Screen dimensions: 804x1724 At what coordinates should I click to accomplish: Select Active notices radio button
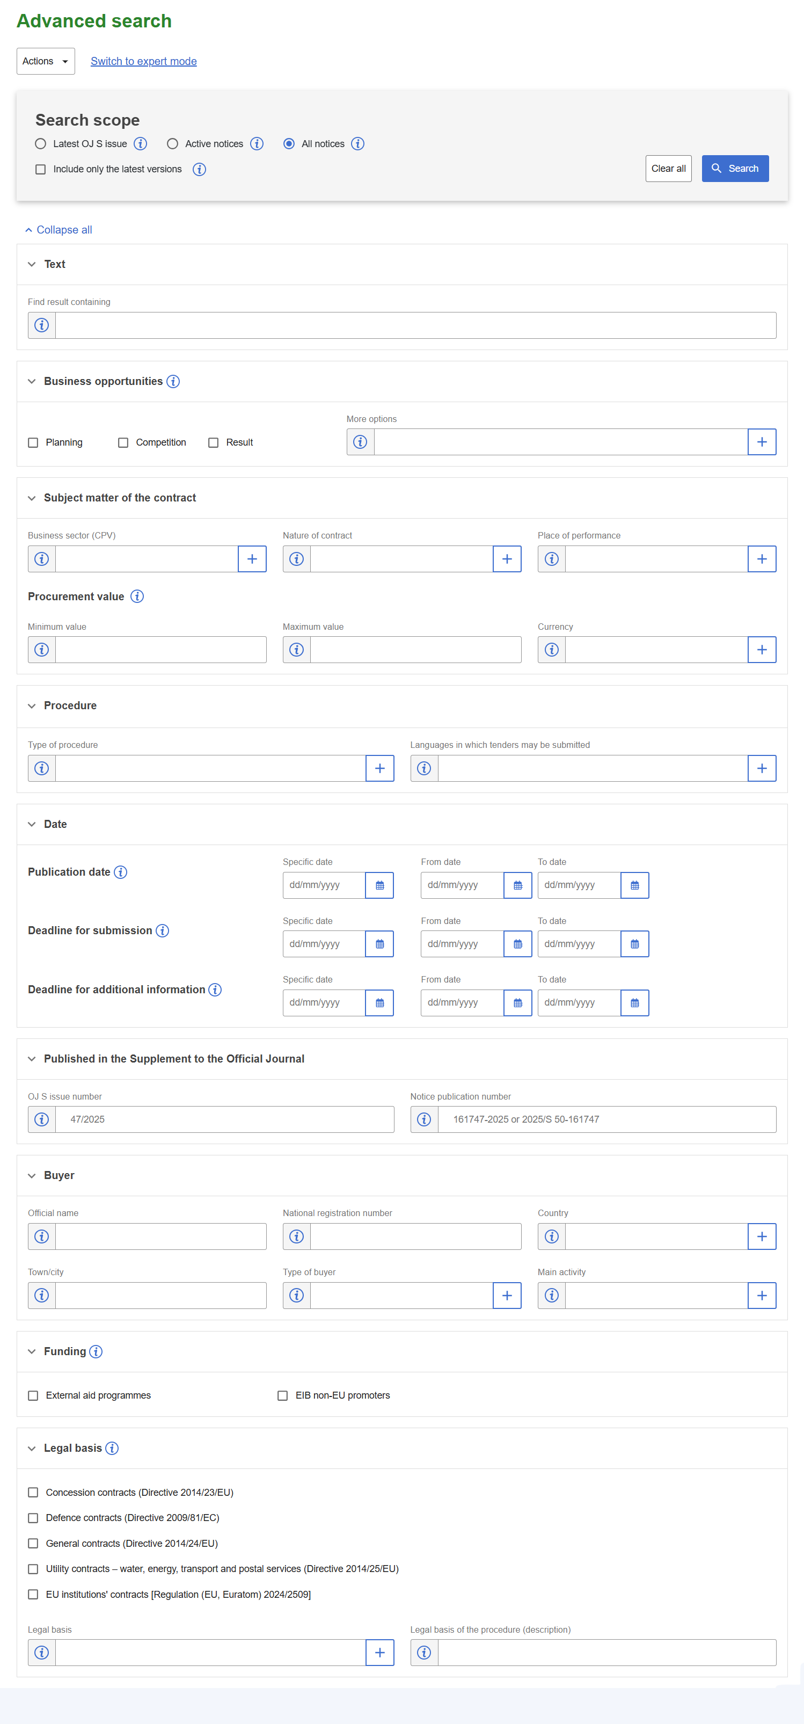173,144
